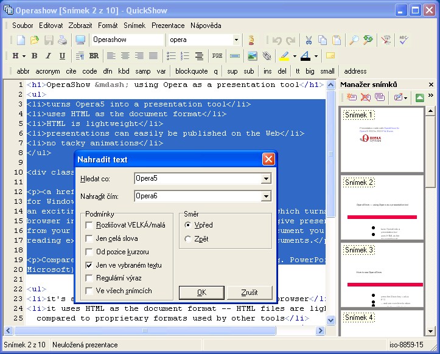Screen dimensions: 440x354
Task: Click the Replace magnifier icon
Action: pyautogui.click(x=368, y=40)
